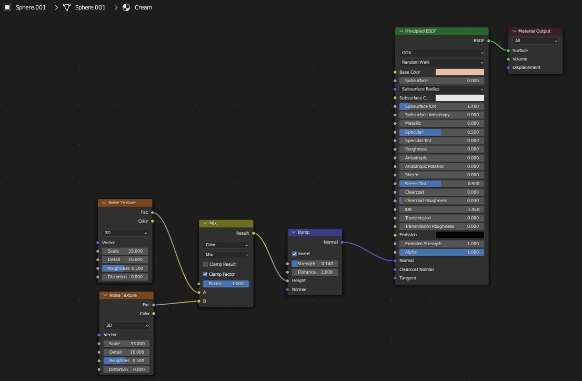Click the Displacement input socket
582x381 pixels.
click(x=508, y=67)
